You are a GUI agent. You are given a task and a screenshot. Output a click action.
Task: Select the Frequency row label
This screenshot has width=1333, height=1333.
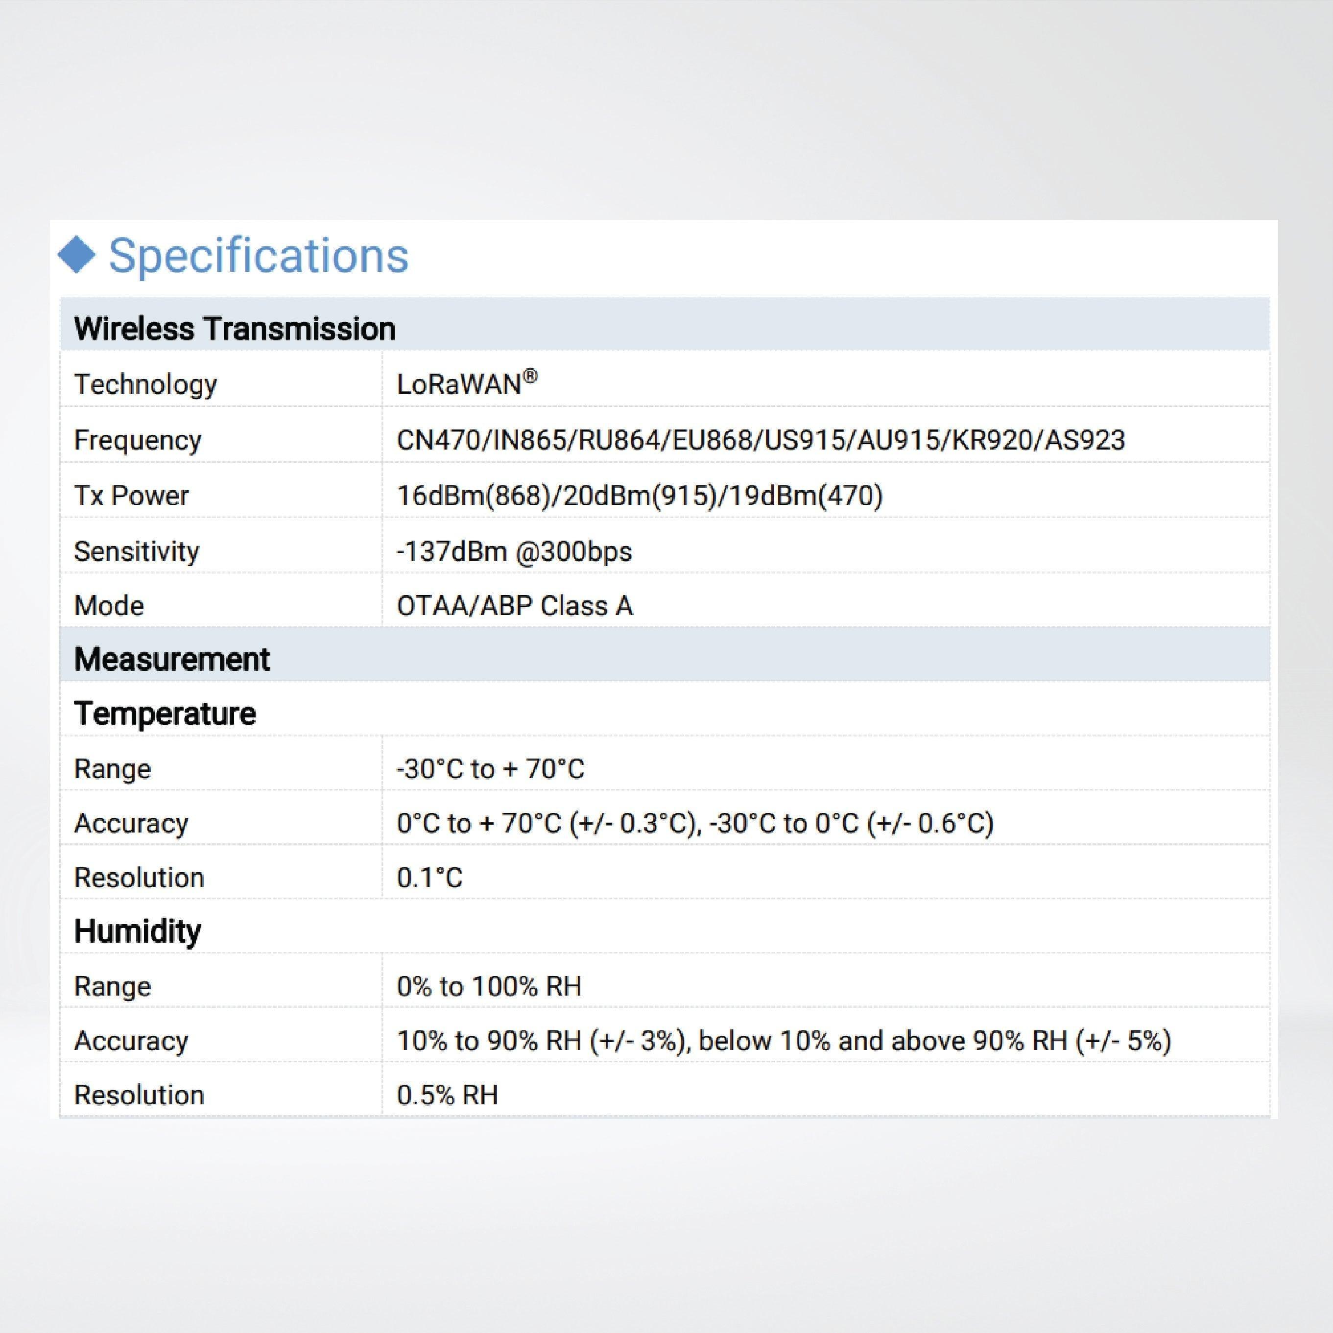[x=138, y=439]
